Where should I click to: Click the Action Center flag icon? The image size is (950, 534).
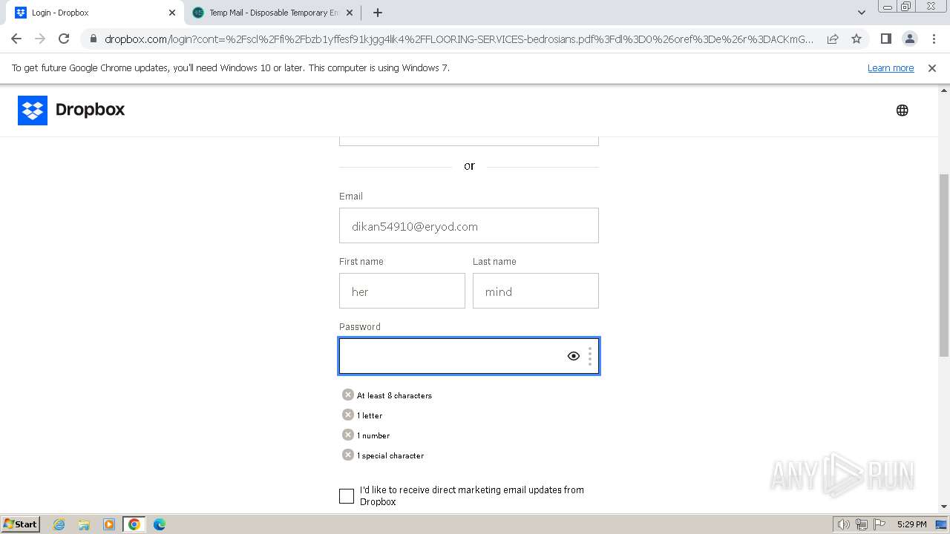(x=879, y=524)
